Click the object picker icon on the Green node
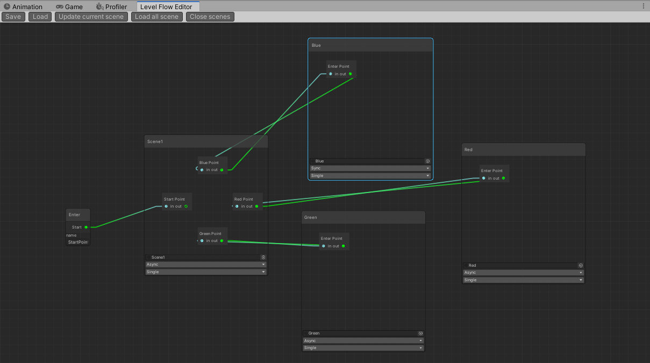Image resolution: width=650 pixels, height=363 pixels. point(420,333)
